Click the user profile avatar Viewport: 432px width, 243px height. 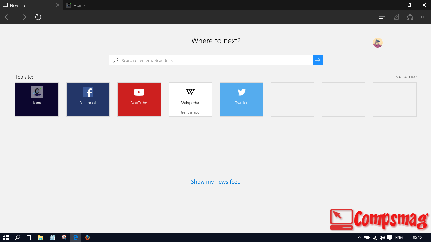coord(377,43)
